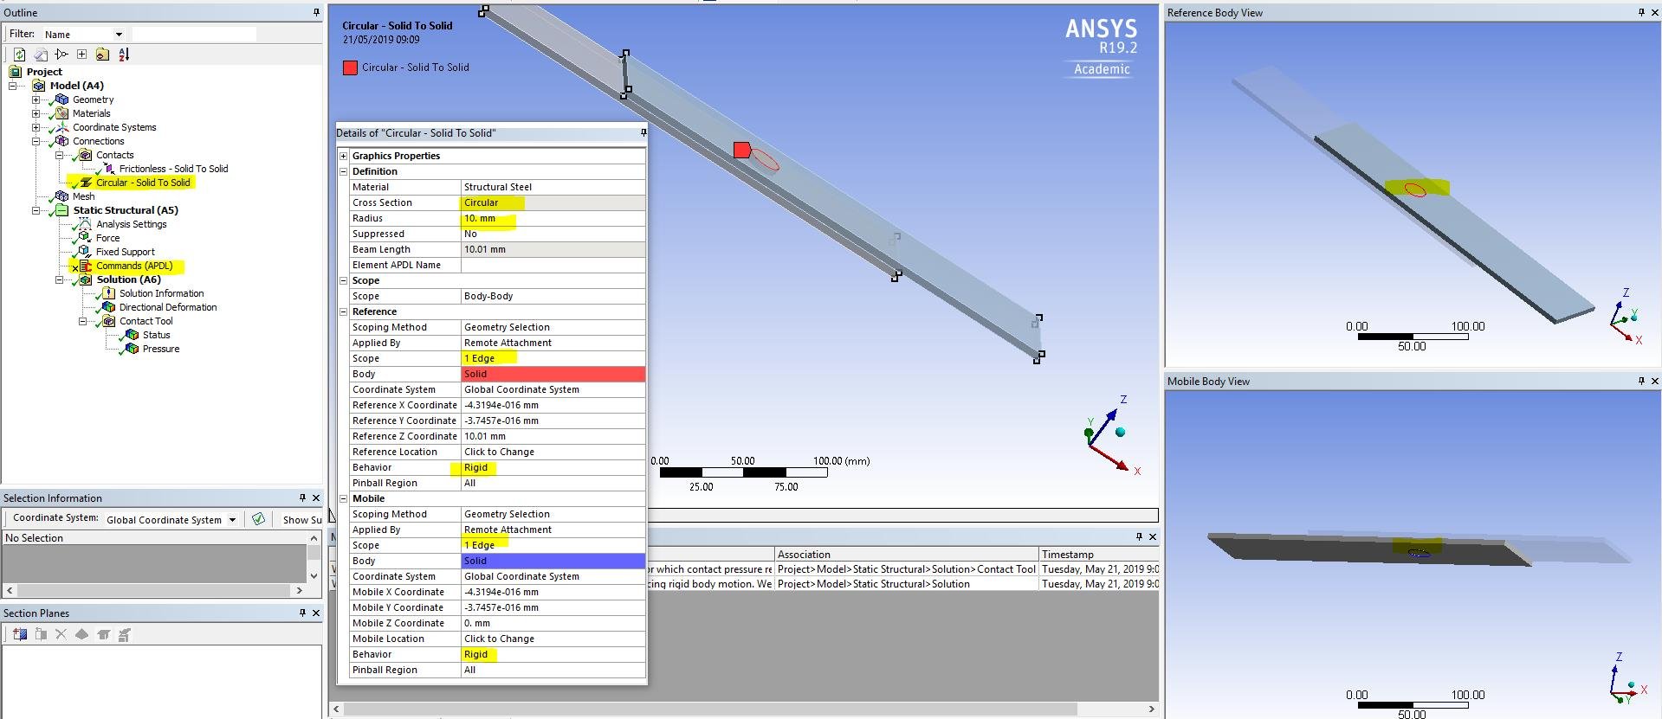The image size is (1662, 719).
Task: Click the A-Z sort icon in Outline toolbar
Action: [x=124, y=55]
